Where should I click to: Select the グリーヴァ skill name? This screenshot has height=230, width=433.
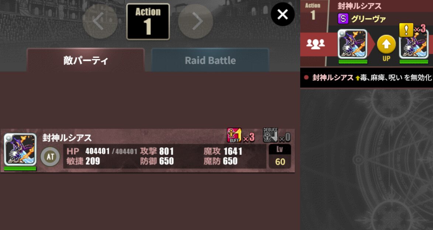368,19
